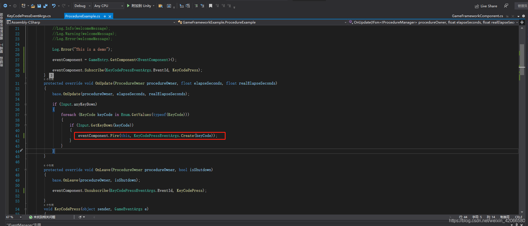Click the green start arrow before 附加到 Unity
The image size is (528, 226).
128,6
